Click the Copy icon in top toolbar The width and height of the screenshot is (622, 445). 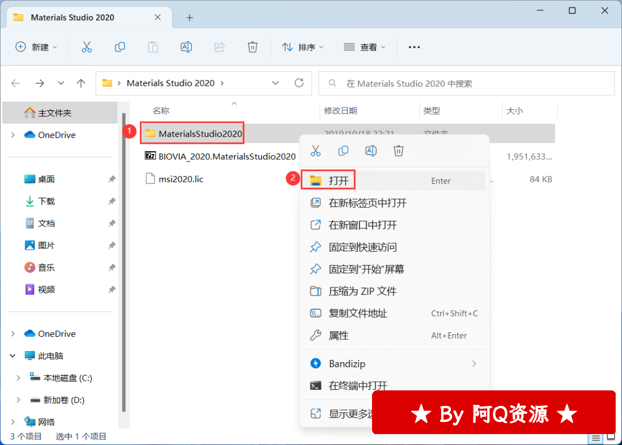pyautogui.click(x=120, y=47)
